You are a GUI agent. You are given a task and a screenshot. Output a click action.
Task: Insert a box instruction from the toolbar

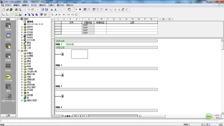[76, 15]
